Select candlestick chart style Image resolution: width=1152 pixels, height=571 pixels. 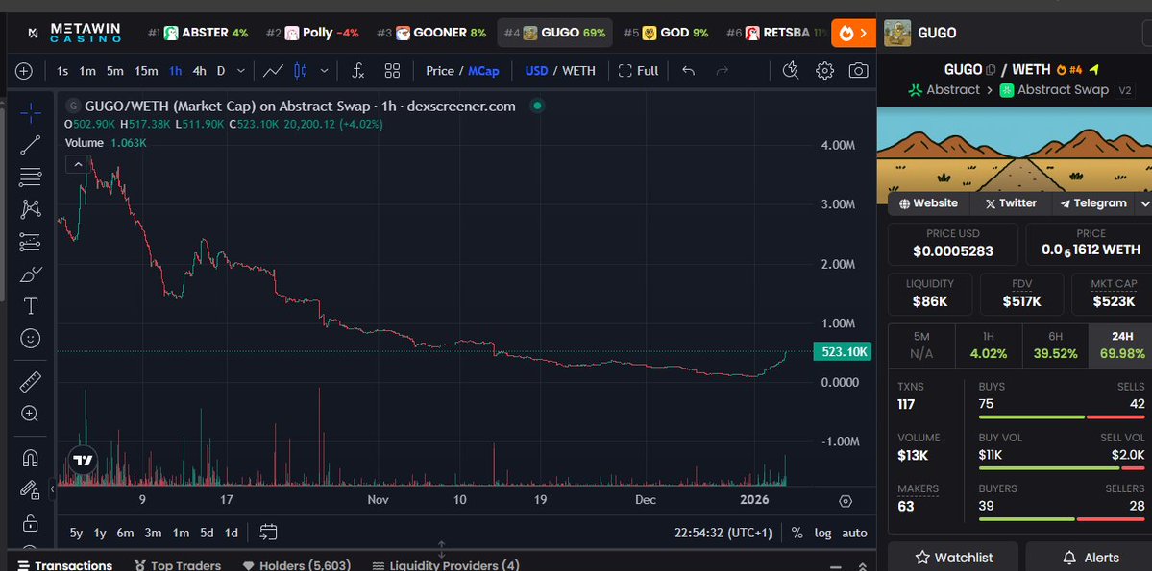coord(301,71)
